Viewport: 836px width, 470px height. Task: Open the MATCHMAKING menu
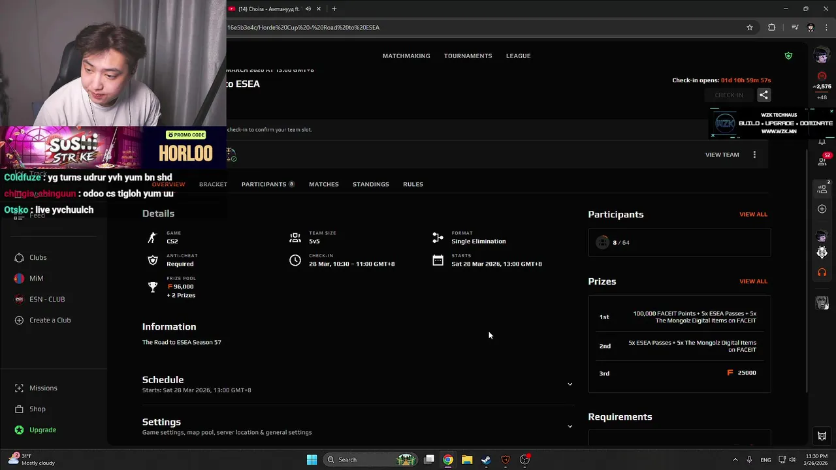(x=406, y=56)
